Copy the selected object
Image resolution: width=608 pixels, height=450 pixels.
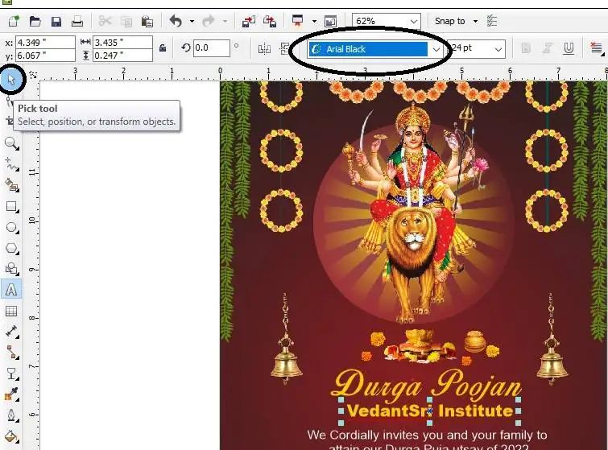(126, 21)
